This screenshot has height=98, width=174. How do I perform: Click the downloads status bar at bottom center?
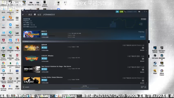pos(85,87)
